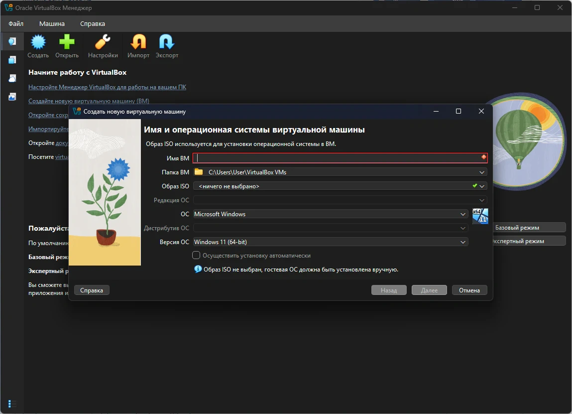Click the list icon at sidebar bottom

tap(12, 404)
